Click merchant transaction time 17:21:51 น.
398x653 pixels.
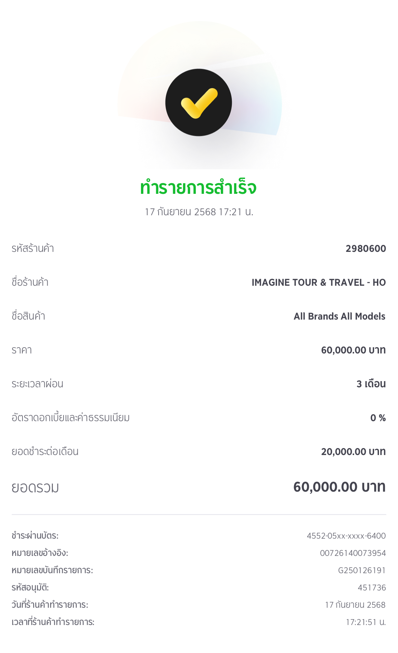(366, 622)
